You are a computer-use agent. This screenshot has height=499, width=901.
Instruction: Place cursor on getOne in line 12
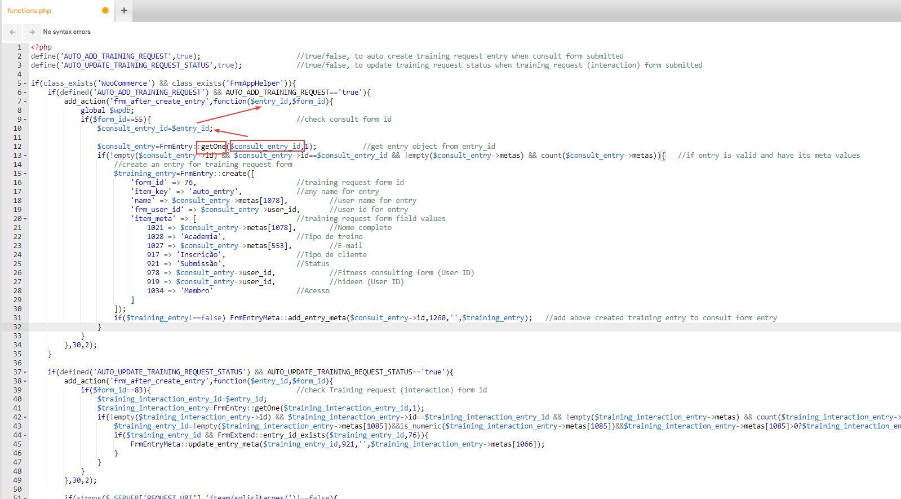213,147
